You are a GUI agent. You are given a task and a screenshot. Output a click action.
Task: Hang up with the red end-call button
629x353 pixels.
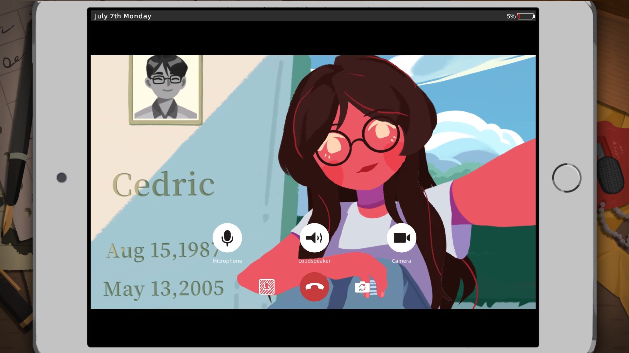(314, 287)
